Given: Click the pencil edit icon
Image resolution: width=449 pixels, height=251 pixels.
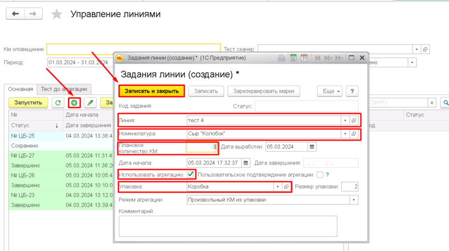Looking at the screenshot, I should [90, 103].
